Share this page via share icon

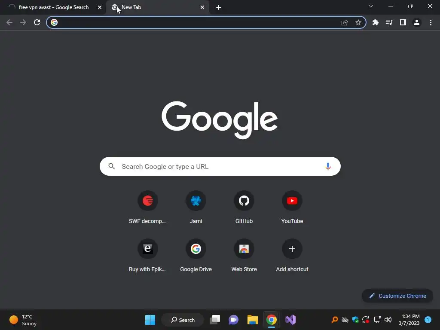tap(345, 22)
